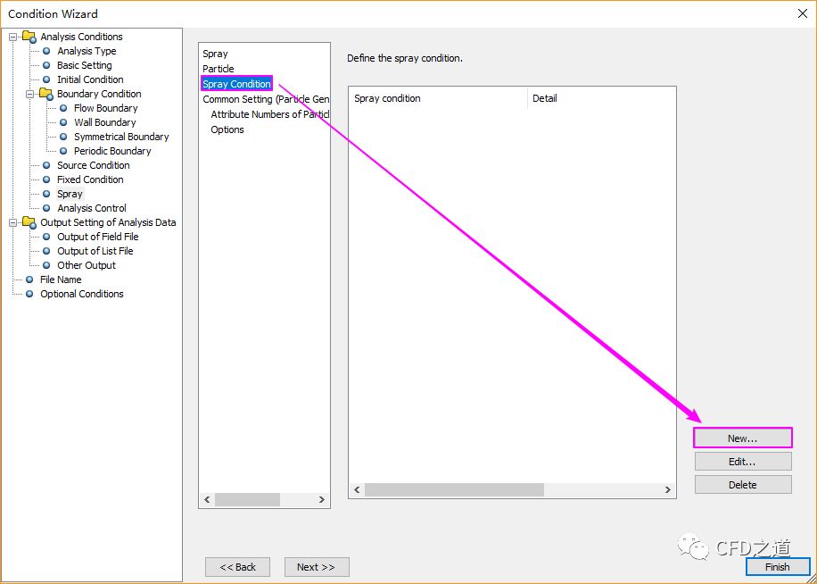Select File Name in the tree
817x584 pixels.
61,279
